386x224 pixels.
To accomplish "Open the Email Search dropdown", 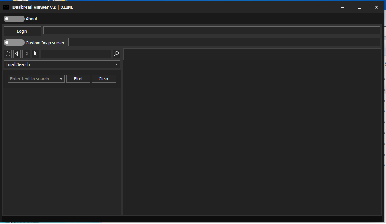I will pyautogui.click(x=62, y=64).
